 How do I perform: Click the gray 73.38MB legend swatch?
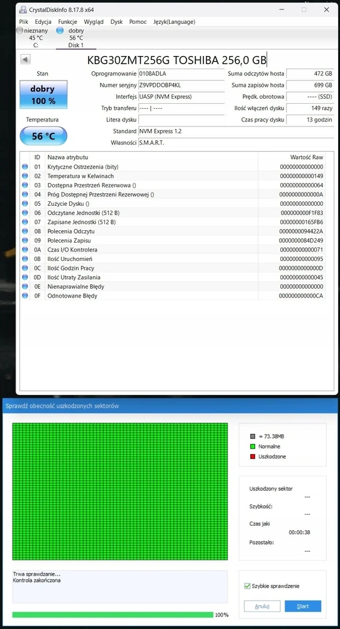[x=253, y=436]
